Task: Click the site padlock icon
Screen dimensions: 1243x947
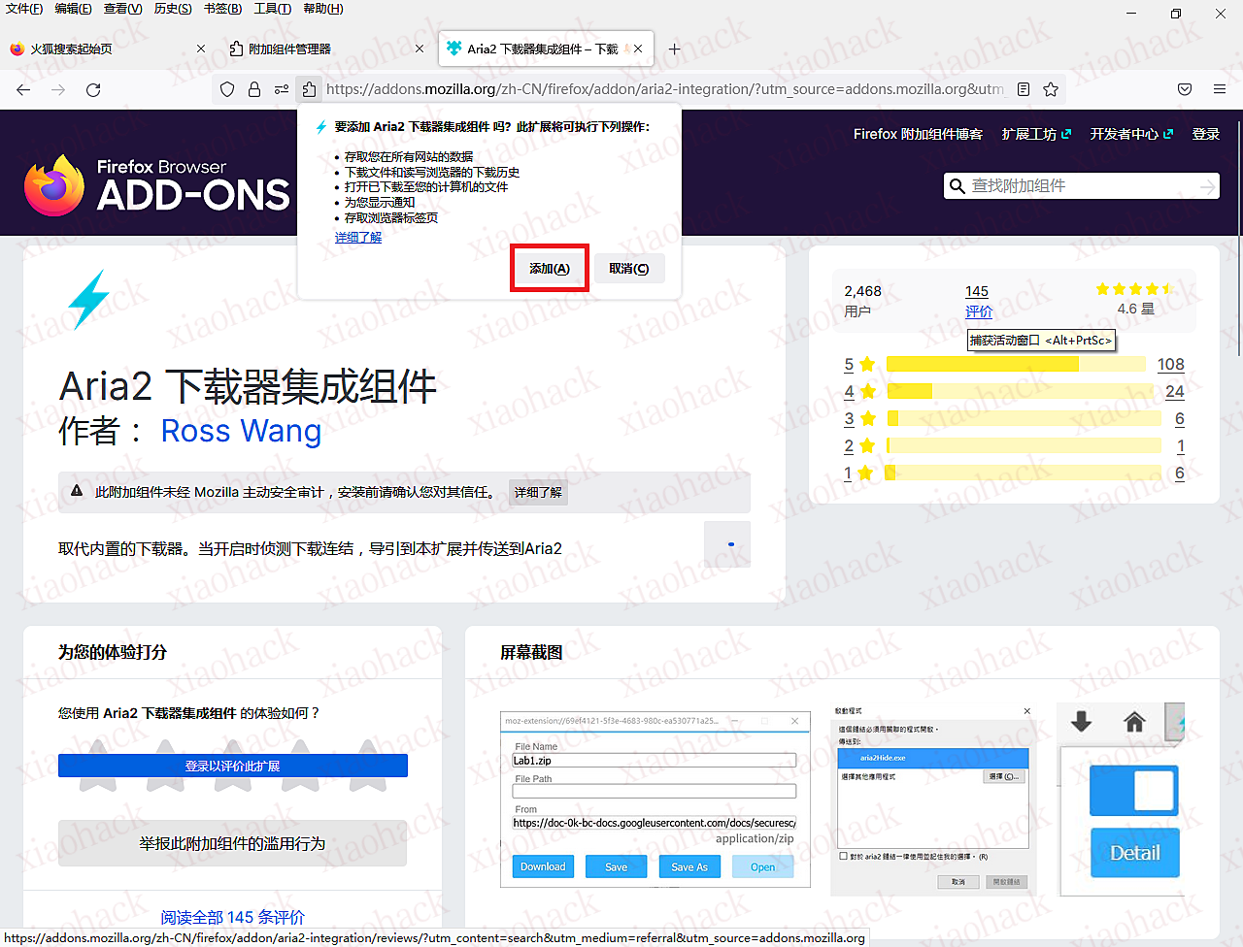Action: (254, 89)
